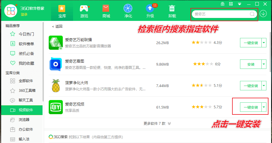Select 软件榜单 in sidebar
The width and height of the screenshot is (272, 143).
pos(26,44)
